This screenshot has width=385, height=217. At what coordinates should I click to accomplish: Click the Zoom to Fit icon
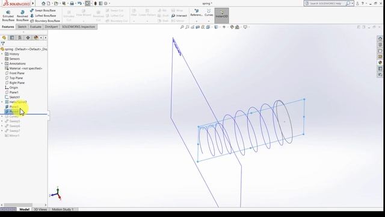(182, 27)
